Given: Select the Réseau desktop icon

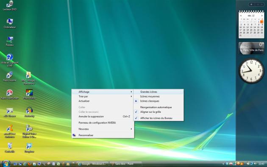Looking at the screenshot, I should tap(10, 42).
